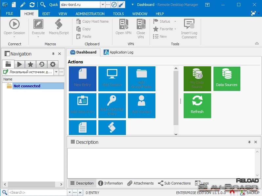
Task: Click the Add Credential Entry tile
Action: coord(112,106)
